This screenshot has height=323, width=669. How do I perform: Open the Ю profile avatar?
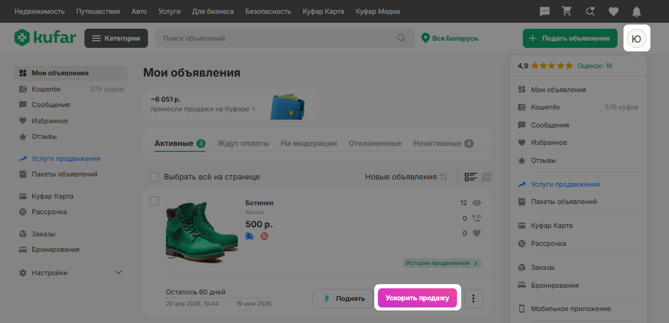[x=637, y=38]
